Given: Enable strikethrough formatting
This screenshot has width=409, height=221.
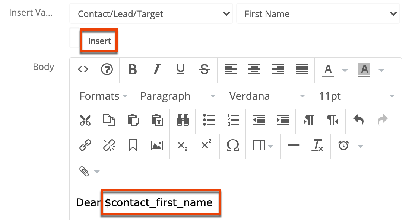Looking at the screenshot, I should click(x=204, y=70).
